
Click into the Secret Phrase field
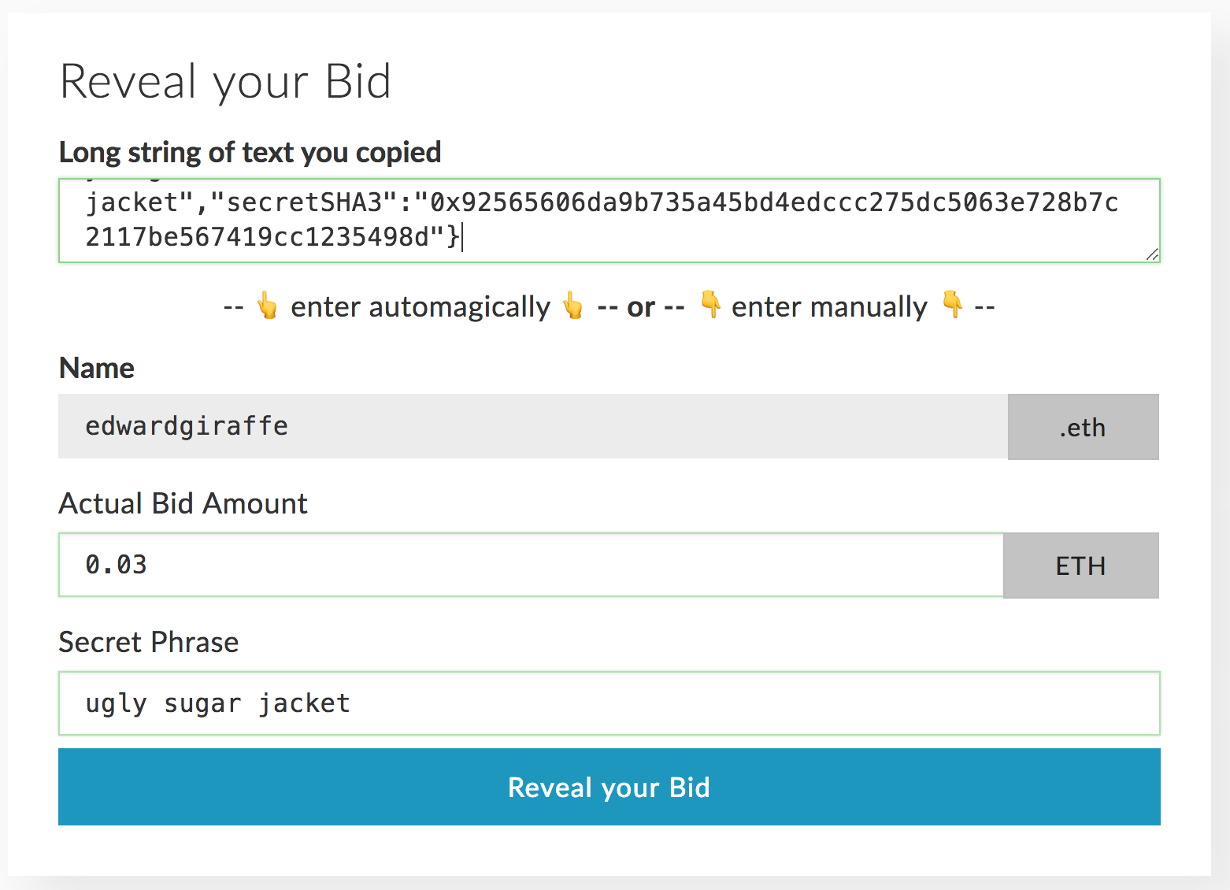point(609,703)
